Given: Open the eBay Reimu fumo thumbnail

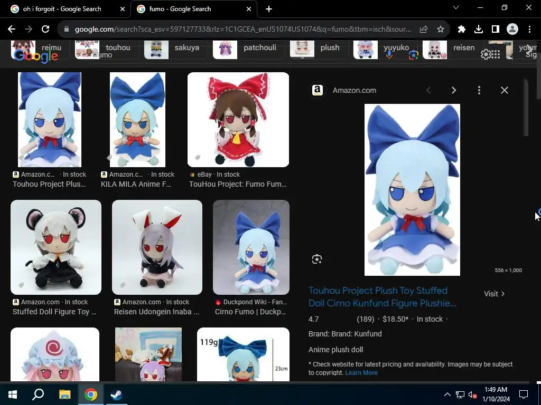Looking at the screenshot, I should pos(238,120).
